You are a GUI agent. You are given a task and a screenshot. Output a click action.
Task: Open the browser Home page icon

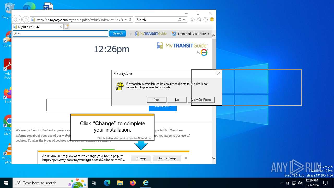[193, 20]
